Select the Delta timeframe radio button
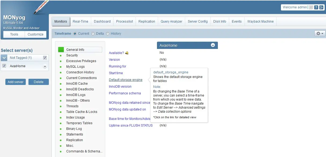 click(x=93, y=34)
